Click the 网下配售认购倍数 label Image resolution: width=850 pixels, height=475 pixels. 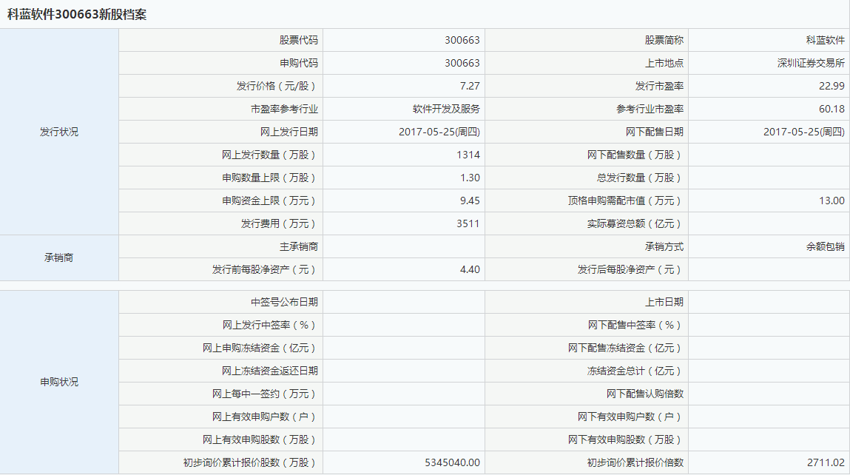point(645,394)
